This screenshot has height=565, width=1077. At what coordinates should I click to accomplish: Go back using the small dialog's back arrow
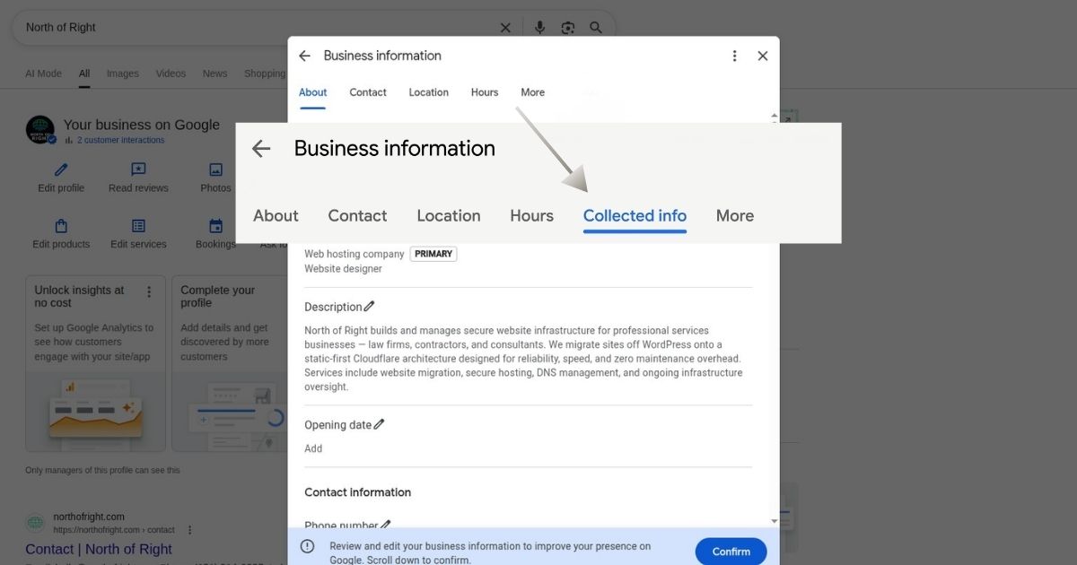304,56
